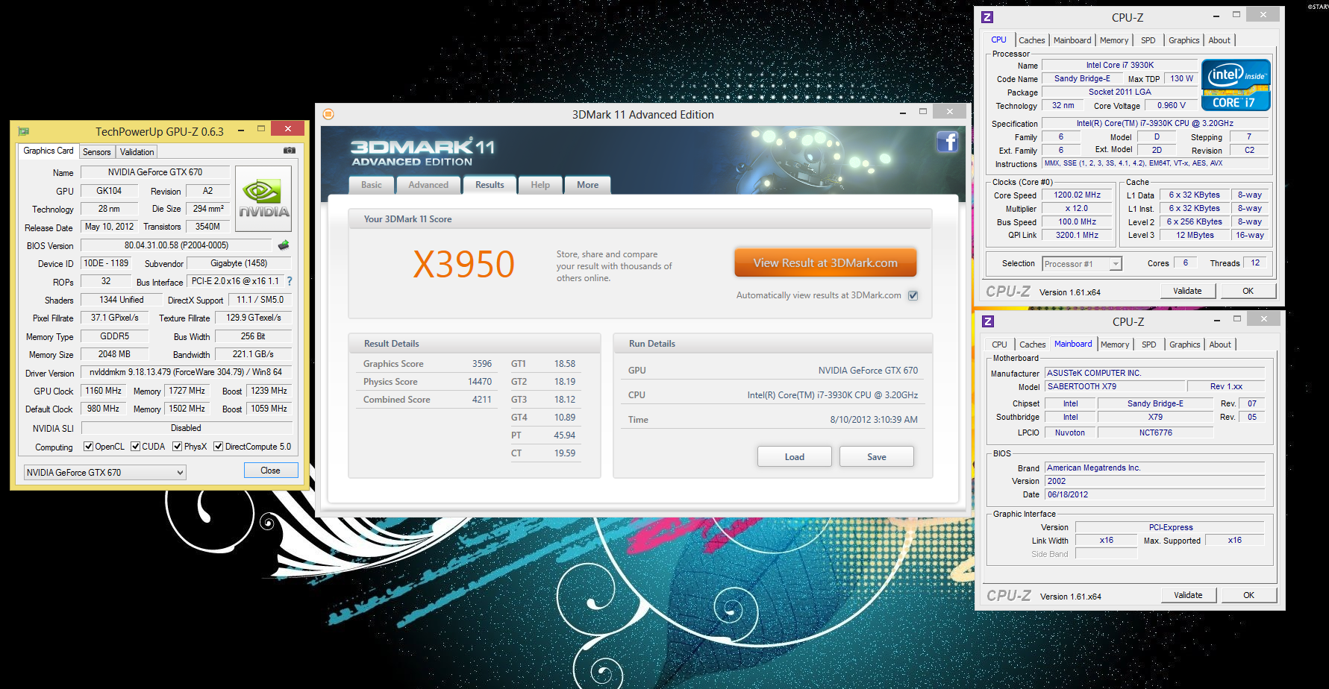This screenshot has width=1329, height=689.
Task: Click the BIOS Version field in GPU-Z
Action: [177, 245]
